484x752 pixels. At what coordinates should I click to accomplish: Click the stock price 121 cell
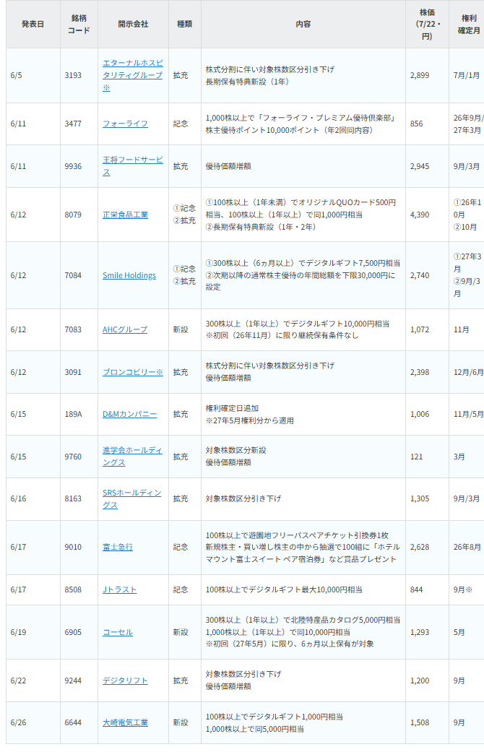pyautogui.click(x=427, y=457)
